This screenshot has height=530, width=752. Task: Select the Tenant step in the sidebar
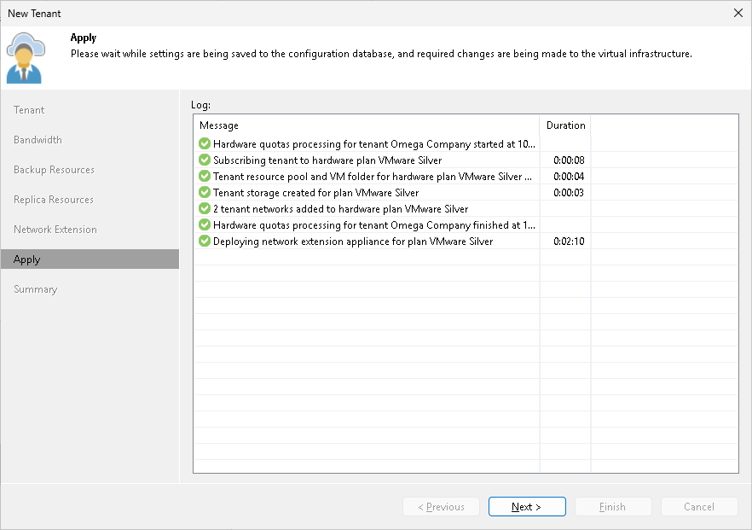tap(28, 109)
